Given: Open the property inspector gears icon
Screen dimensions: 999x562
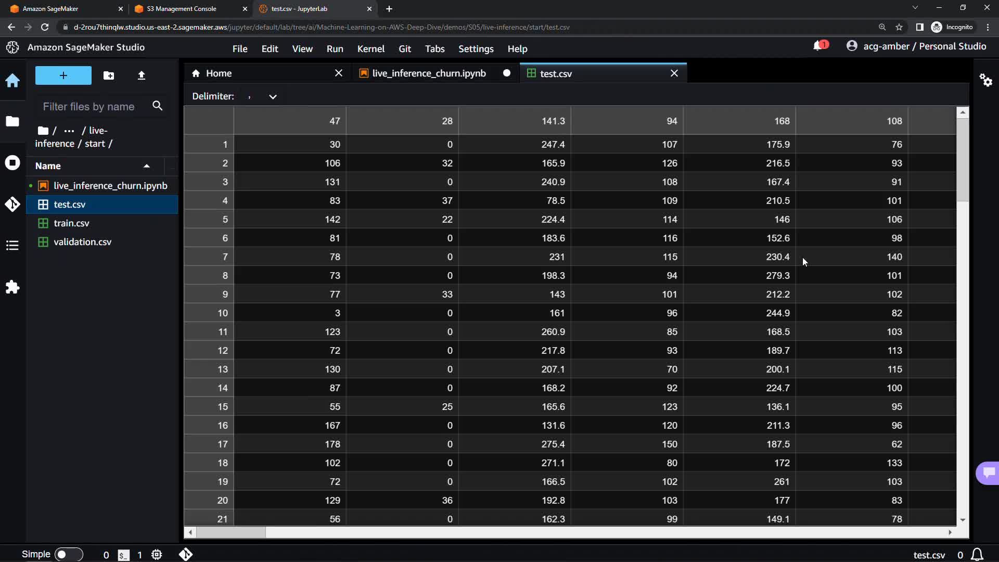Looking at the screenshot, I should pos(985,80).
